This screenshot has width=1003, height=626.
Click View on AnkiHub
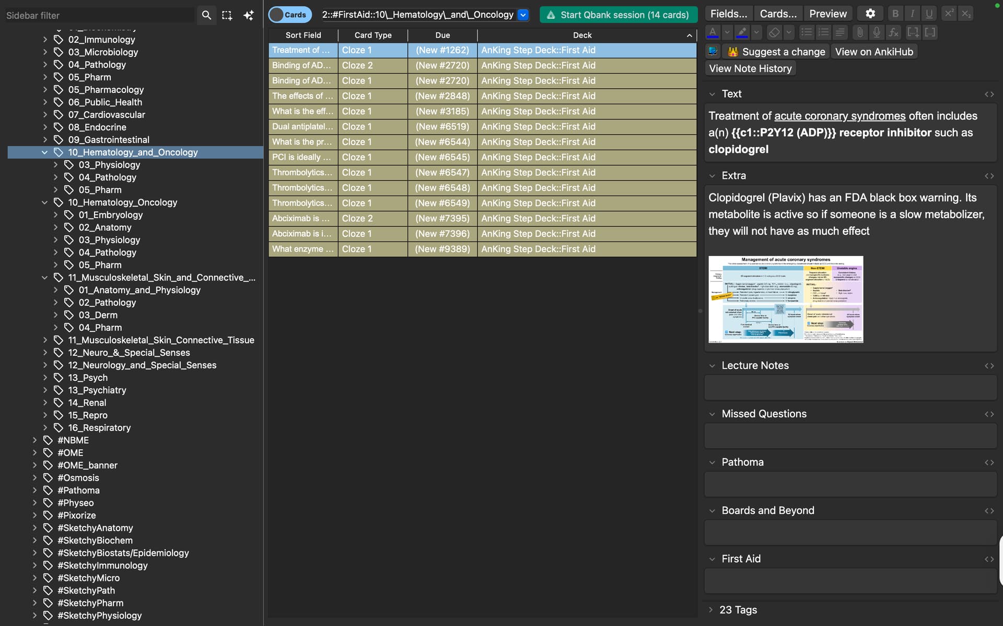tap(874, 52)
